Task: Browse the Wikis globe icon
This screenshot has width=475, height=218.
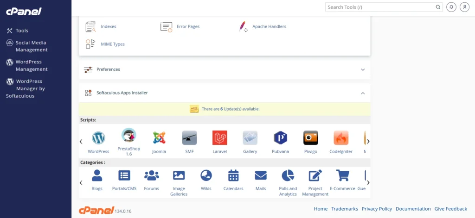Action: (x=206, y=175)
